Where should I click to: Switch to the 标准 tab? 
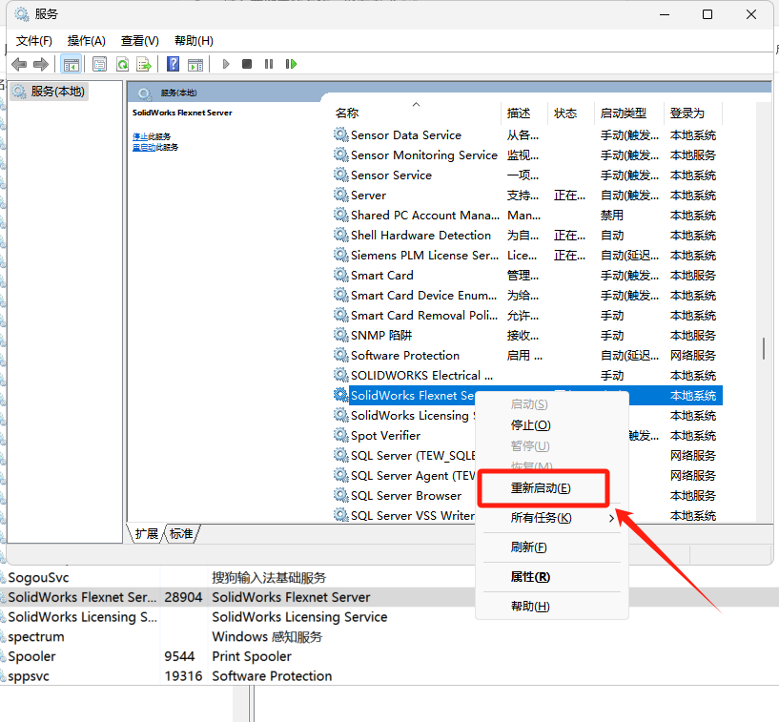(181, 534)
